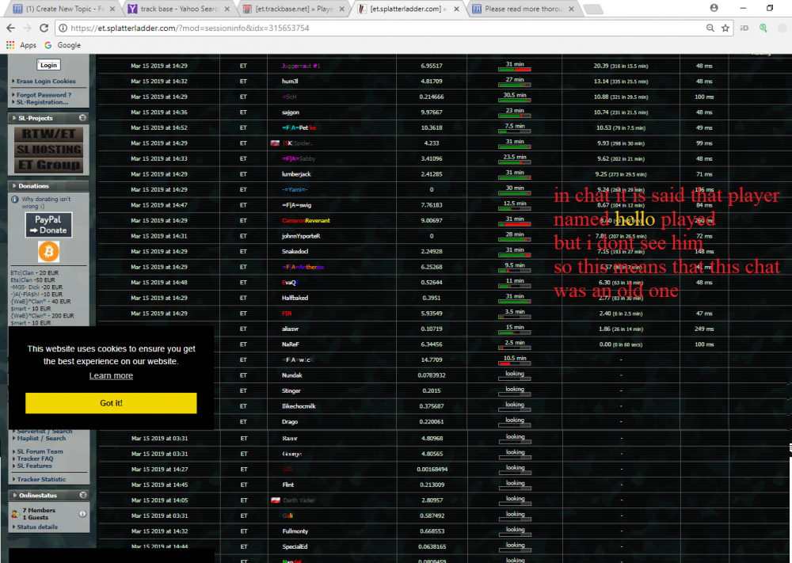
Task: Open the Tracker Statistic link
Action: point(41,479)
